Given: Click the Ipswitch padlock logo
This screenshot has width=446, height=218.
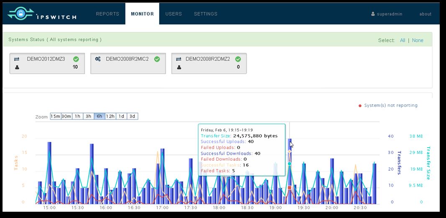Looking at the screenshot, I should click(20, 14).
